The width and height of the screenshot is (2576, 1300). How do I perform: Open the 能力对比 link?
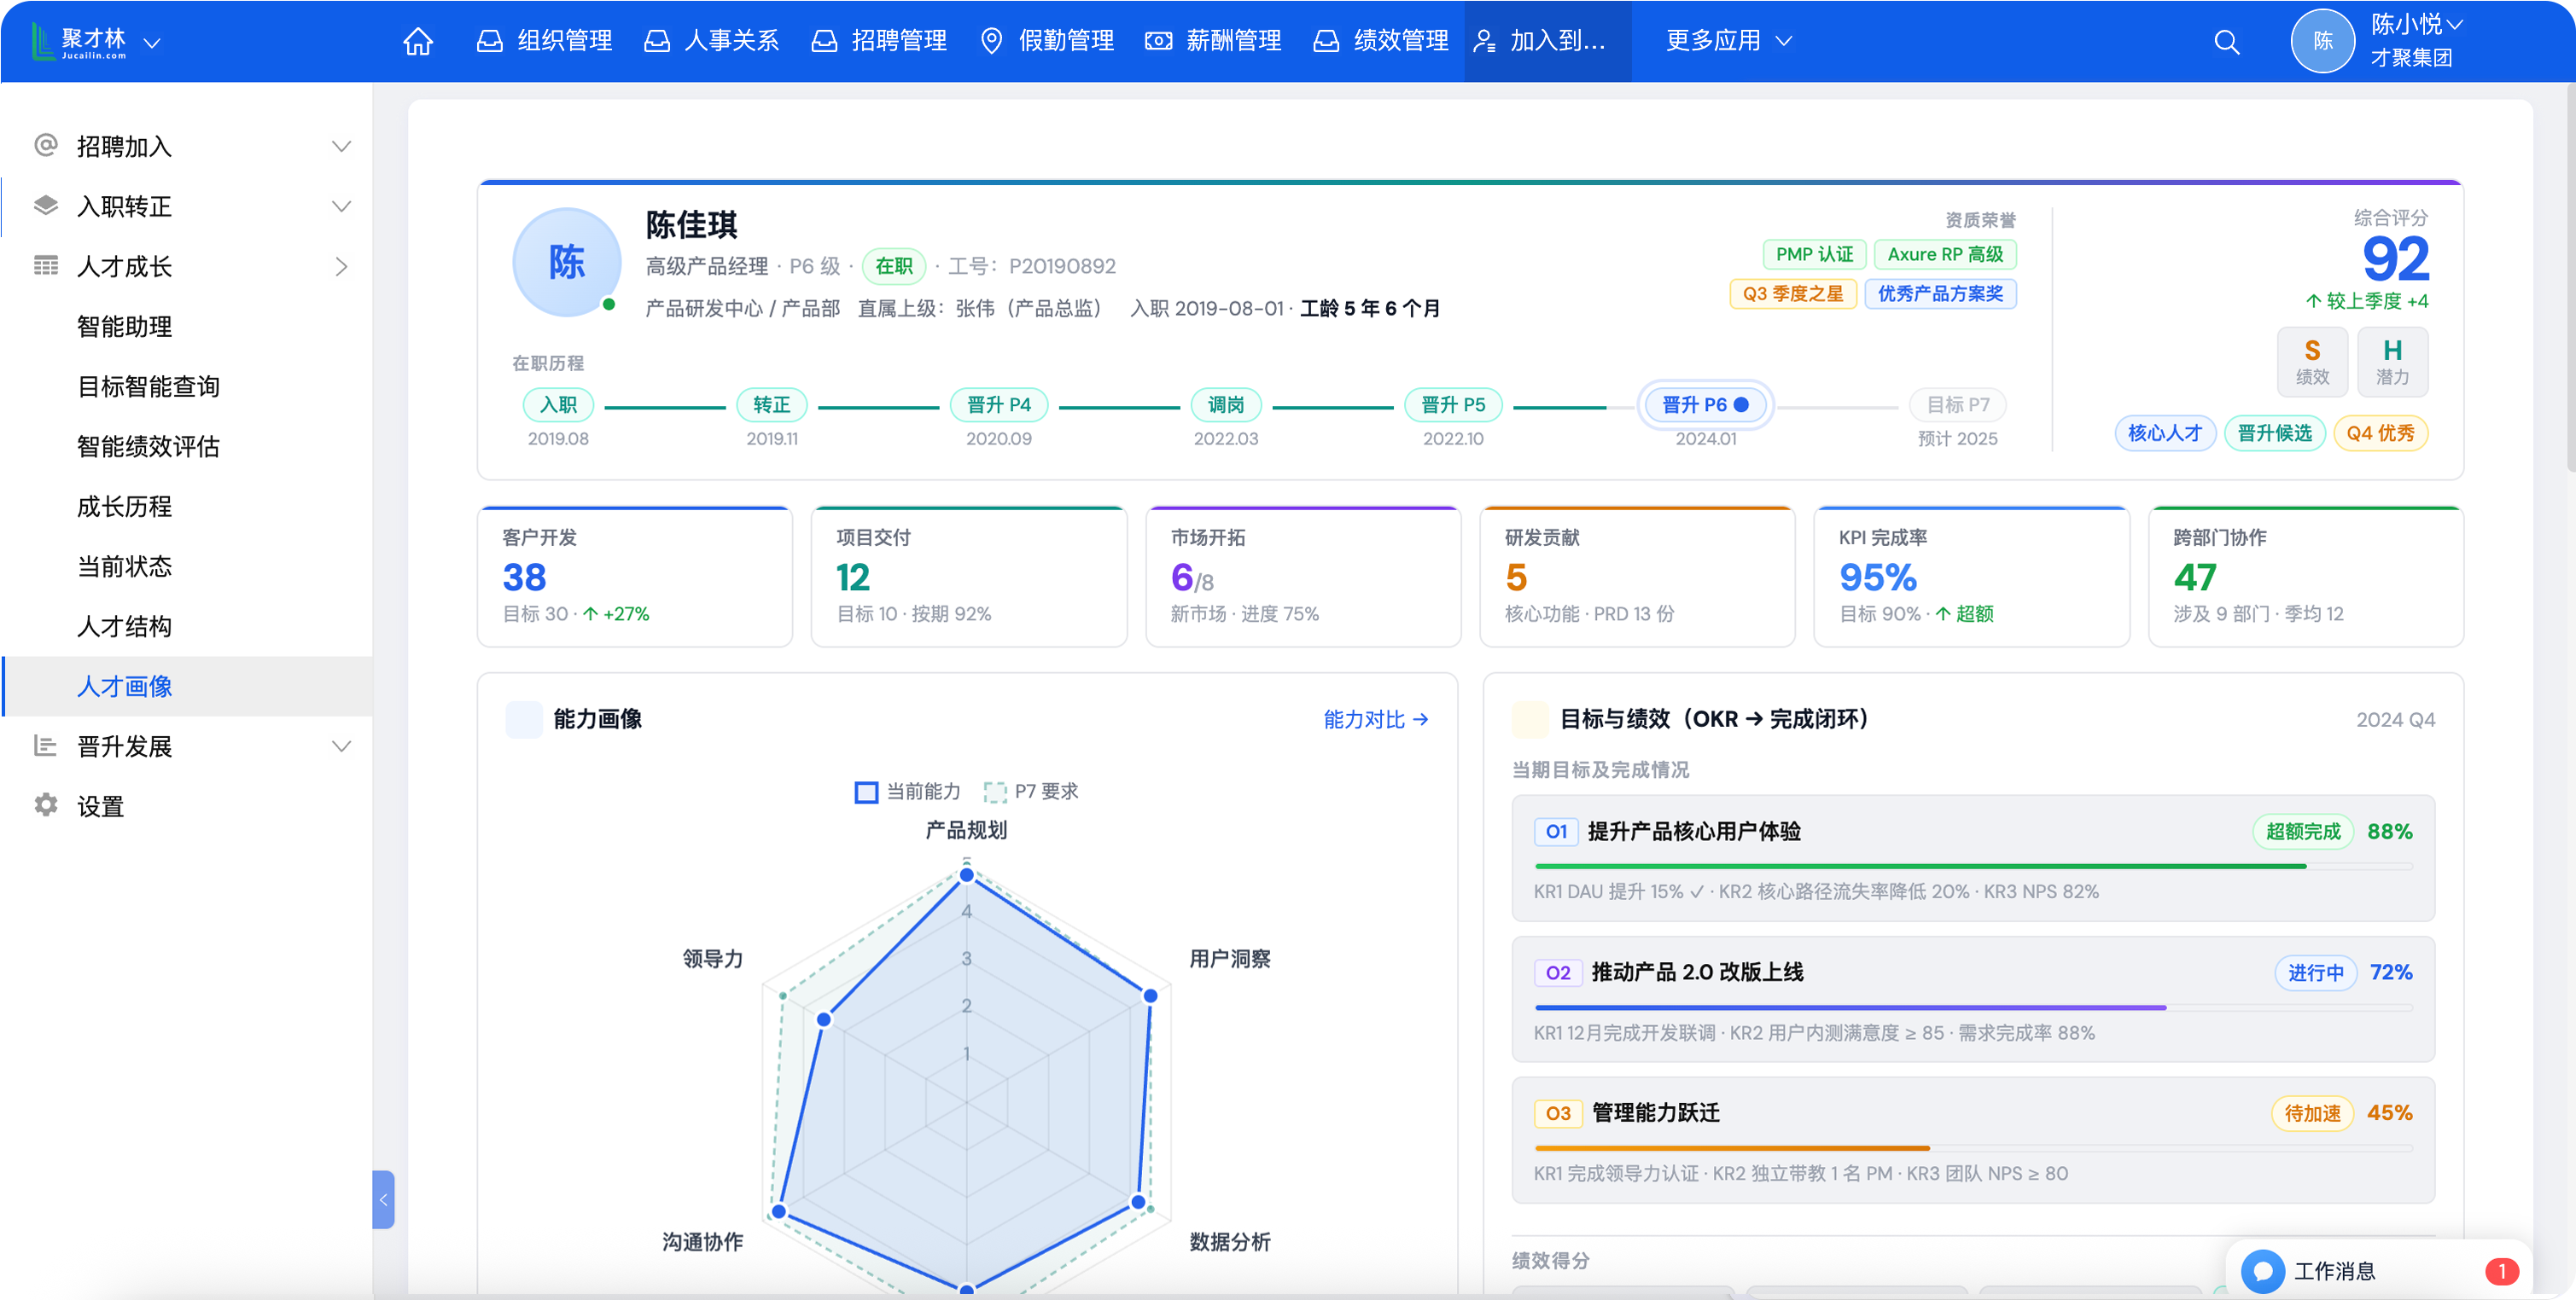tap(1376, 719)
